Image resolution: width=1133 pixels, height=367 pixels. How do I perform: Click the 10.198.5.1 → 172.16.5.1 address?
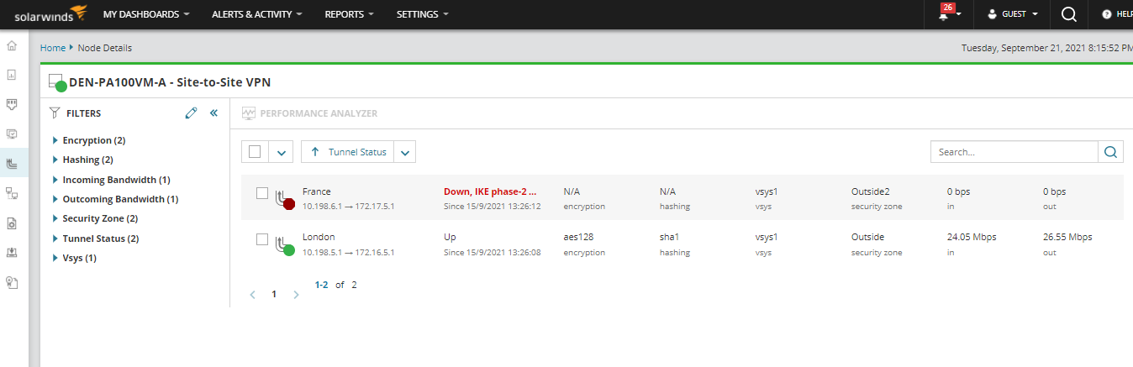tap(349, 252)
